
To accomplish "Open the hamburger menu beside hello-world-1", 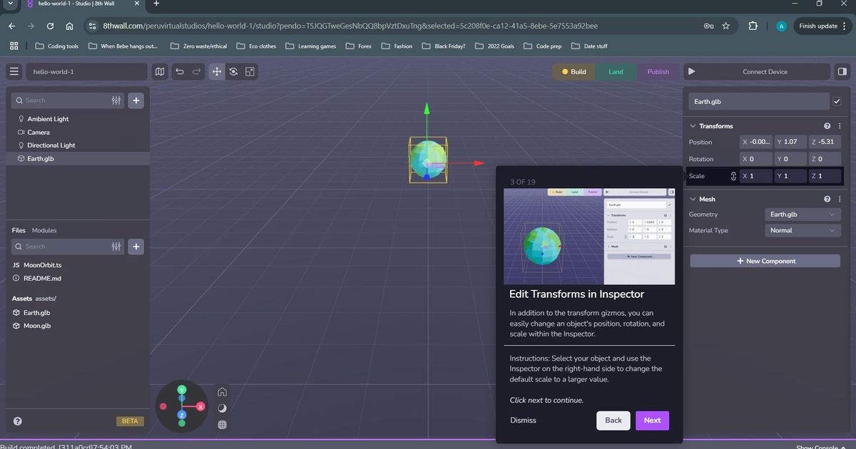I will (14, 71).
